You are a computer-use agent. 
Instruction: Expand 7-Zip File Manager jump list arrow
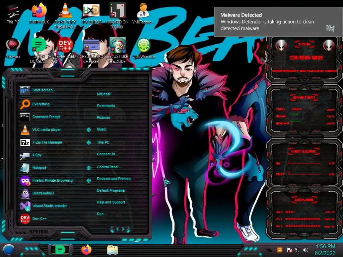[x=88, y=143]
